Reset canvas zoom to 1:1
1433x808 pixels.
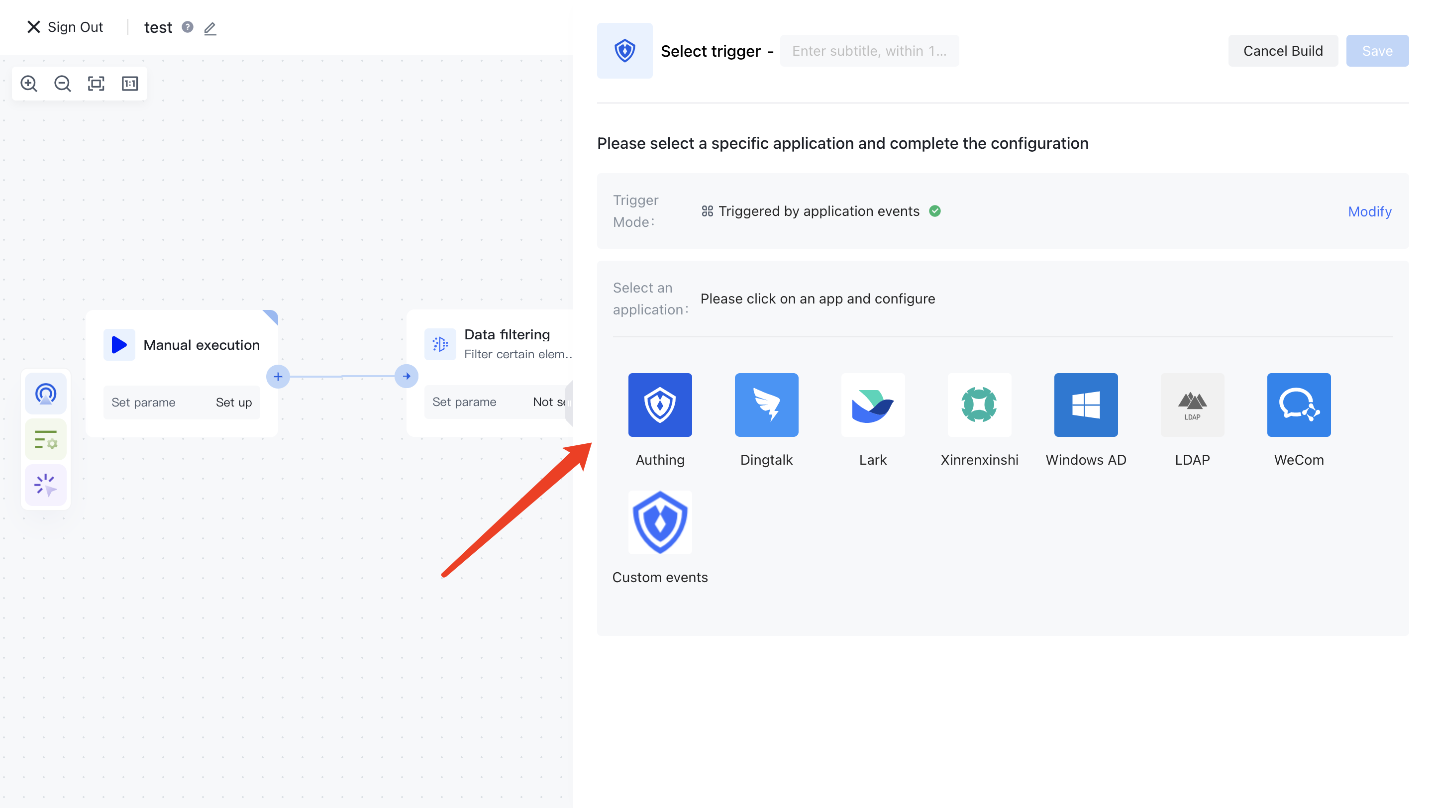[x=129, y=84]
